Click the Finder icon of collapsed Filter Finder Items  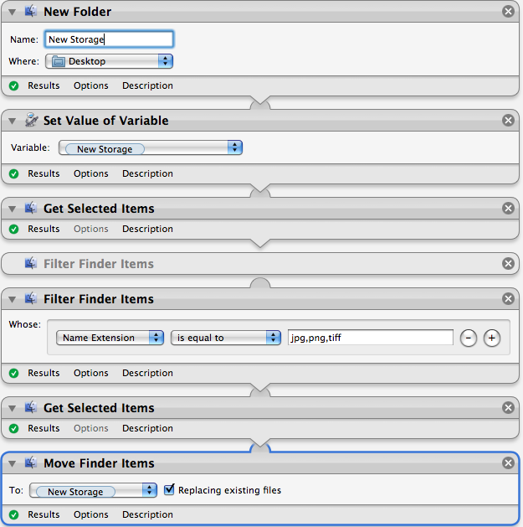click(x=31, y=263)
